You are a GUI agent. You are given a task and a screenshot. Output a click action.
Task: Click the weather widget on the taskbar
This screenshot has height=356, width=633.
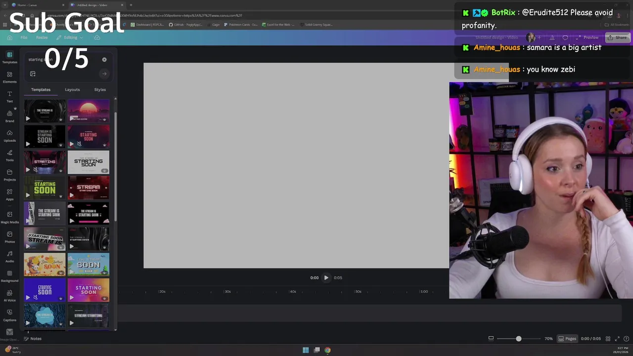pos(13,350)
